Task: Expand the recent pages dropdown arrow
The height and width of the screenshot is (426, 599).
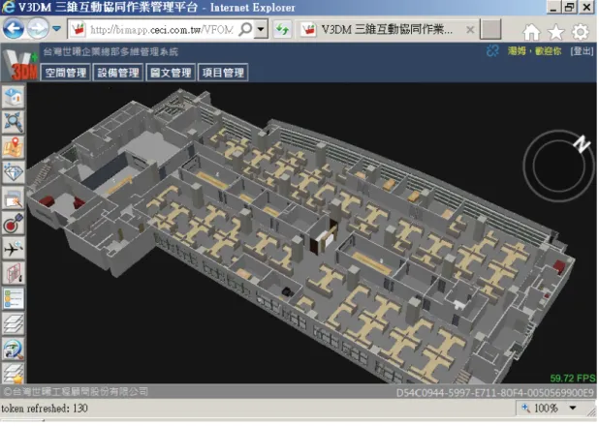Action: pos(57,29)
